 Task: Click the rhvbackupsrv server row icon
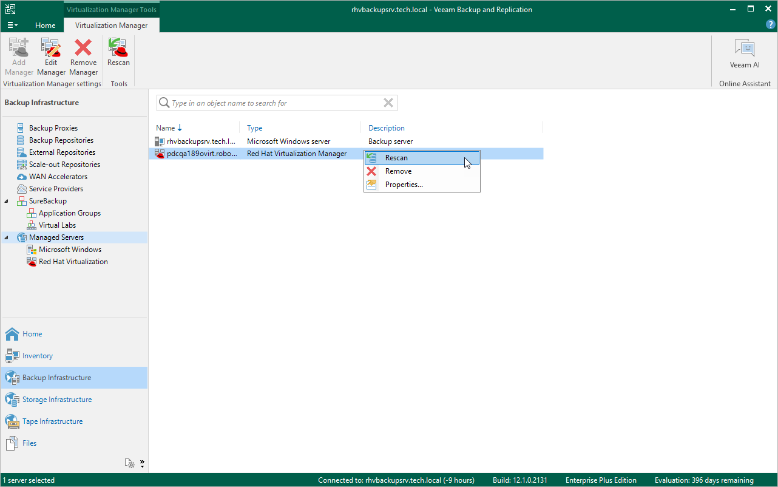pos(160,141)
